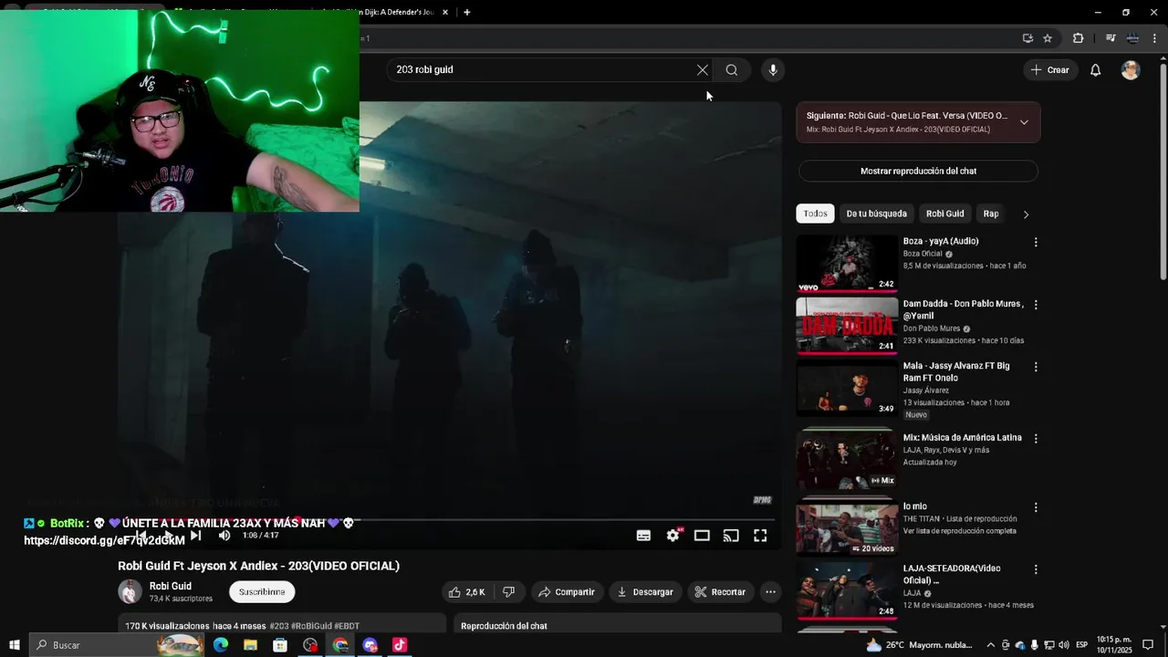1168x657 pixels.
Task: Skip to the next video
Action: 195,536
